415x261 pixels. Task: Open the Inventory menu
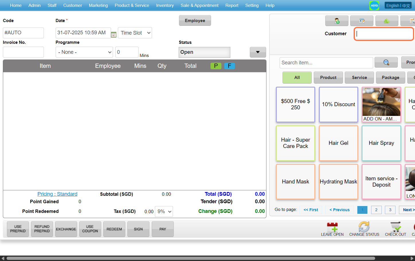tap(165, 5)
